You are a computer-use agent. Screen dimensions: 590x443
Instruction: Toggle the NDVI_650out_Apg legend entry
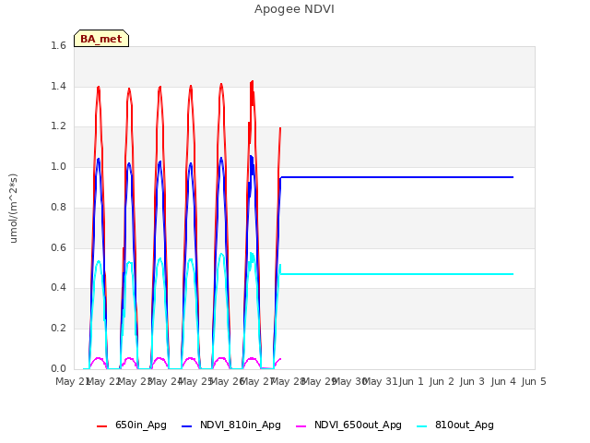pos(348,425)
